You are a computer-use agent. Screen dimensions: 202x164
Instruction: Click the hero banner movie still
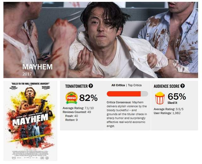(x=101, y=40)
